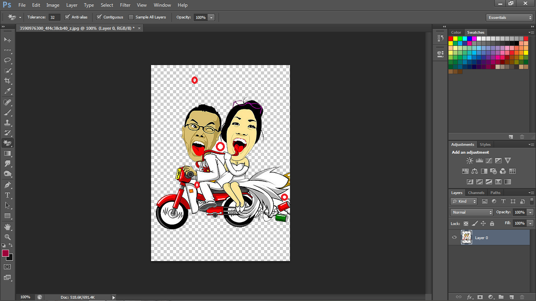536x301 pixels.
Task: Click the foreground color swatch
Action: pos(5,253)
